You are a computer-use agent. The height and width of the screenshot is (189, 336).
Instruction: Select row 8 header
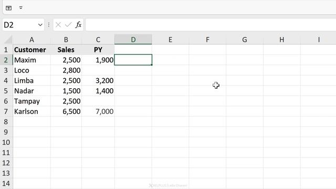[6, 122]
